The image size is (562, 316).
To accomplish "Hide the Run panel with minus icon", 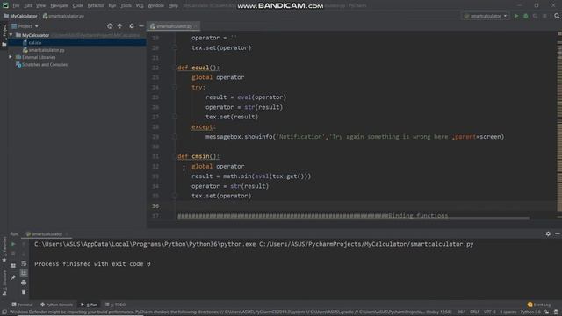I will click(x=558, y=234).
